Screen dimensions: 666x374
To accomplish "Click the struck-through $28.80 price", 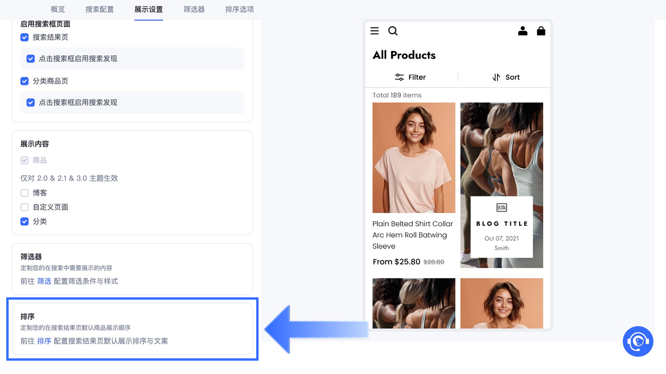I will click(434, 262).
